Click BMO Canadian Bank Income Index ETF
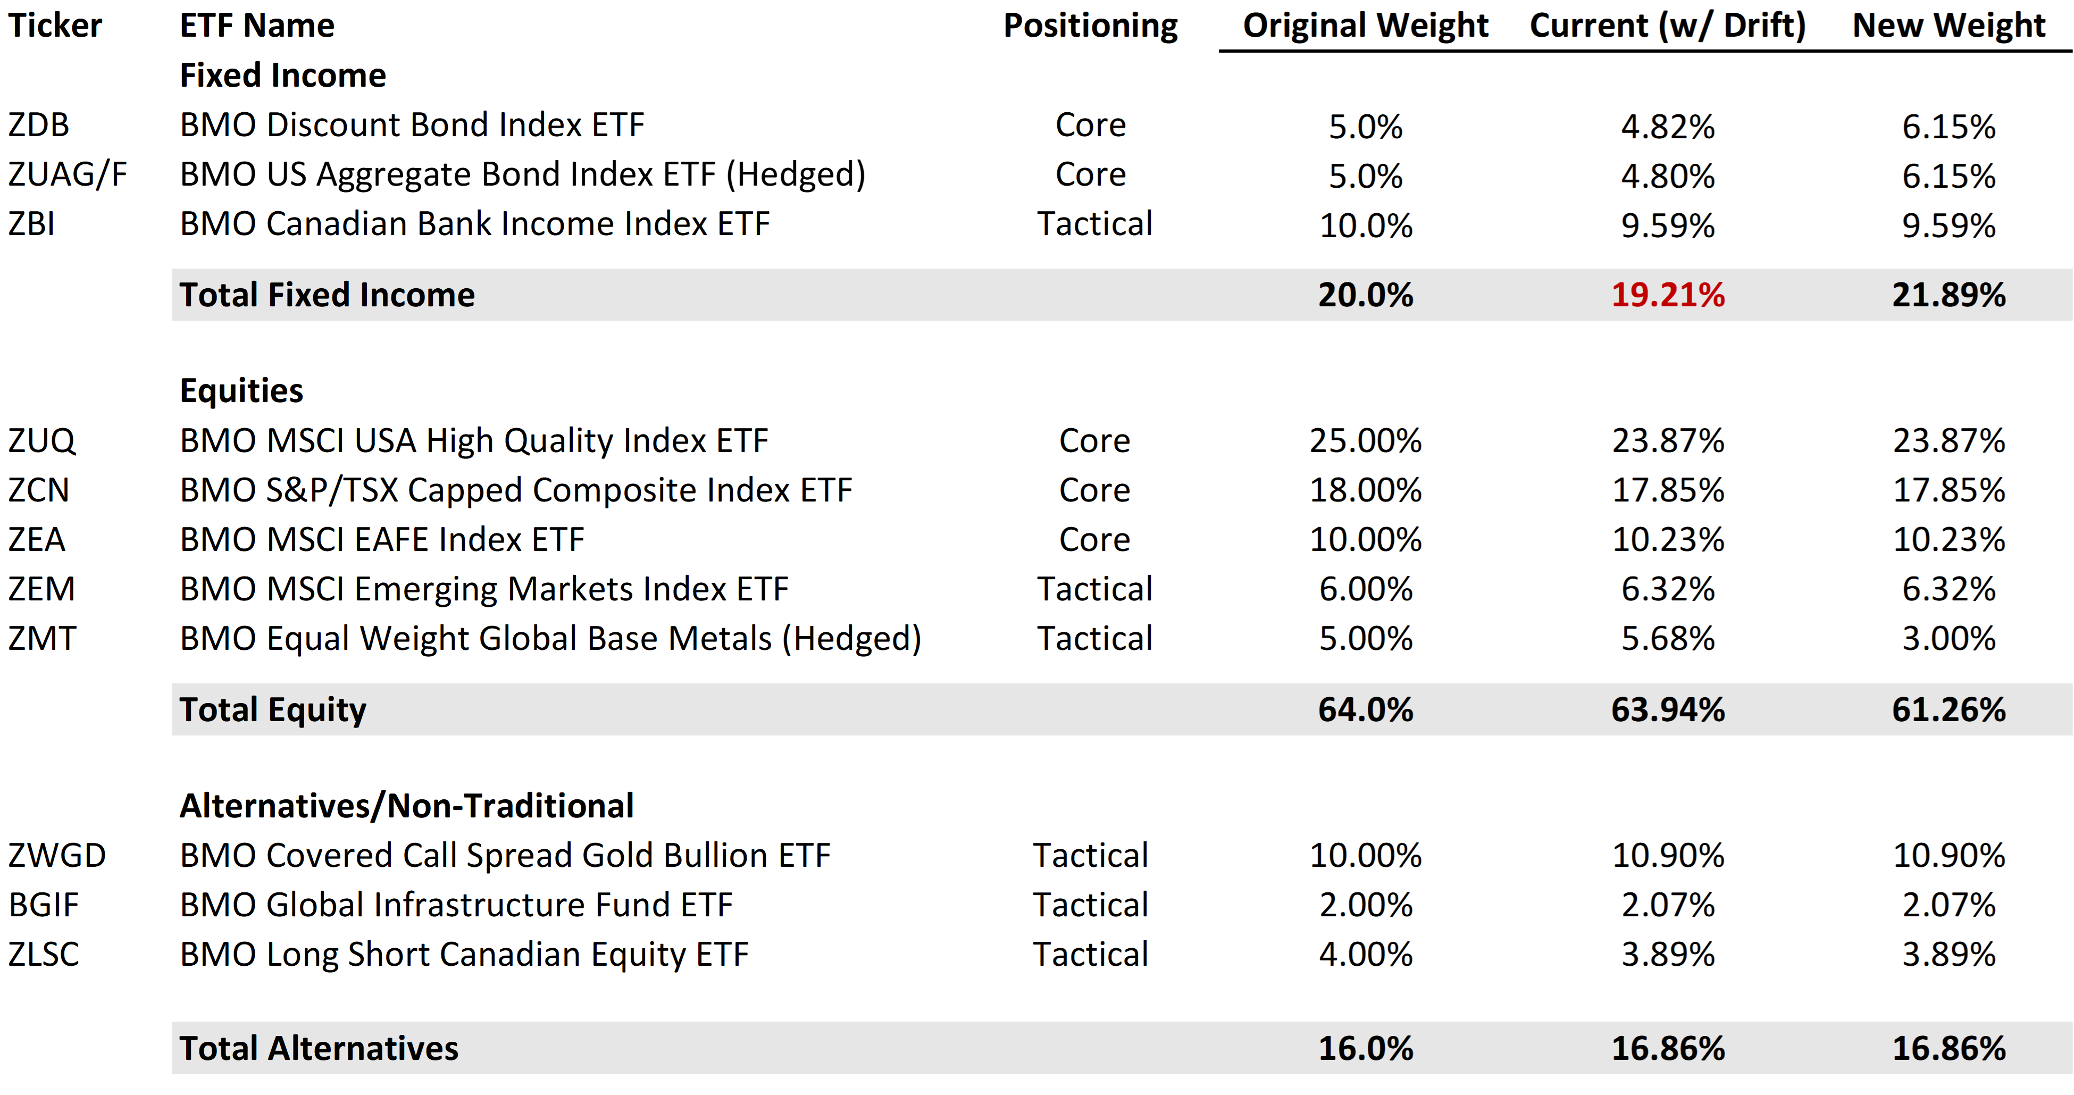Viewport: 2074px width, 1095px height. (x=474, y=224)
